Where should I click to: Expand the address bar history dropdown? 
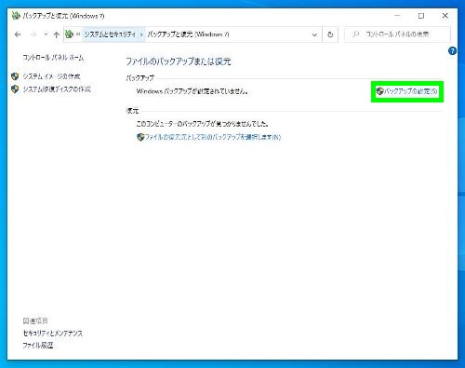pyautogui.click(x=314, y=34)
